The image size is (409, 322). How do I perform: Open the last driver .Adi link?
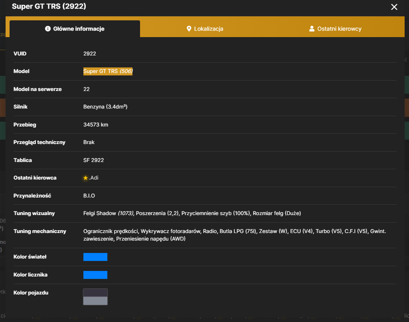[x=94, y=178]
